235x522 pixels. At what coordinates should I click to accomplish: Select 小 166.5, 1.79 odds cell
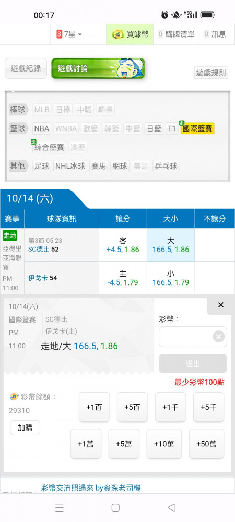pos(171,278)
